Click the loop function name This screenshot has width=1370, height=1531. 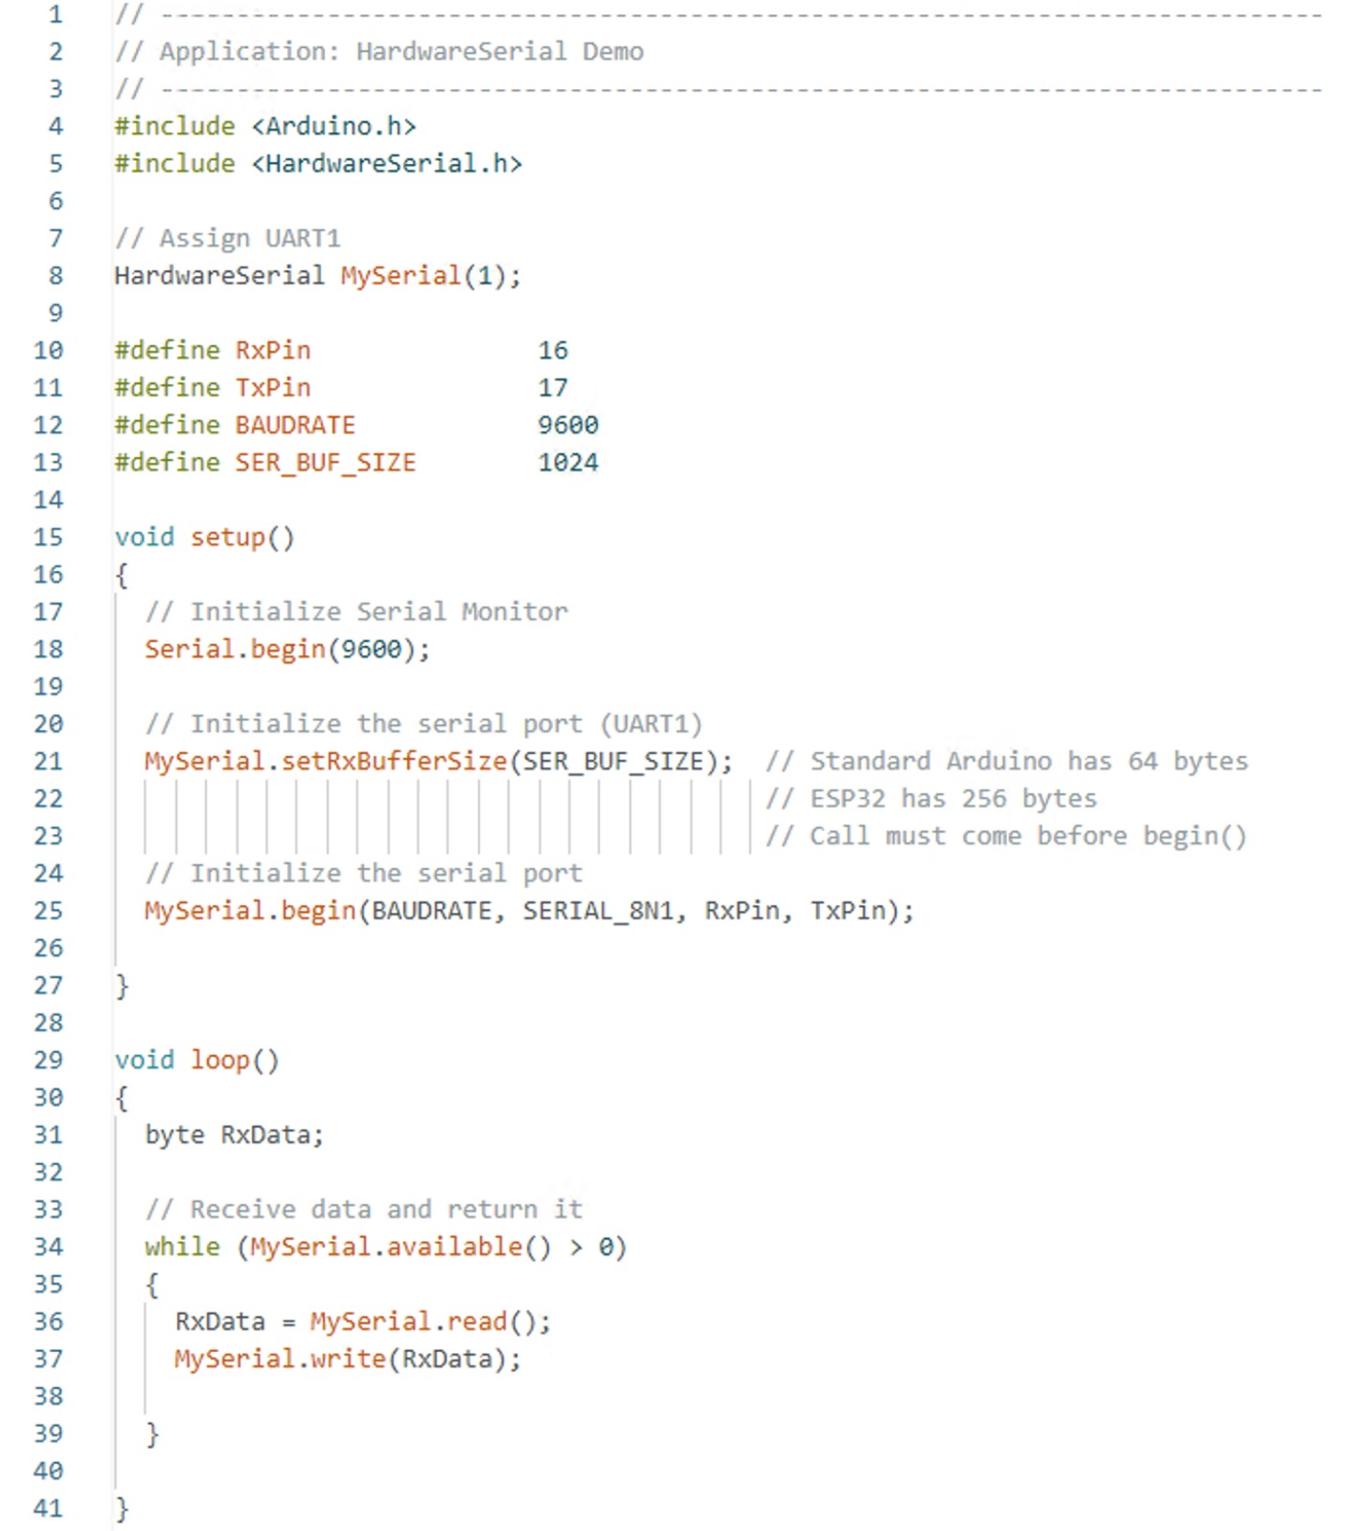219,1061
